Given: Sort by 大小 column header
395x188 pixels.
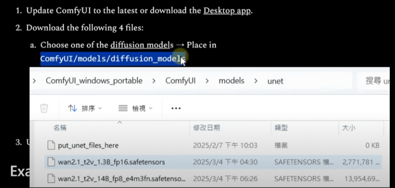Looking at the screenshot, I should coord(349,128).
